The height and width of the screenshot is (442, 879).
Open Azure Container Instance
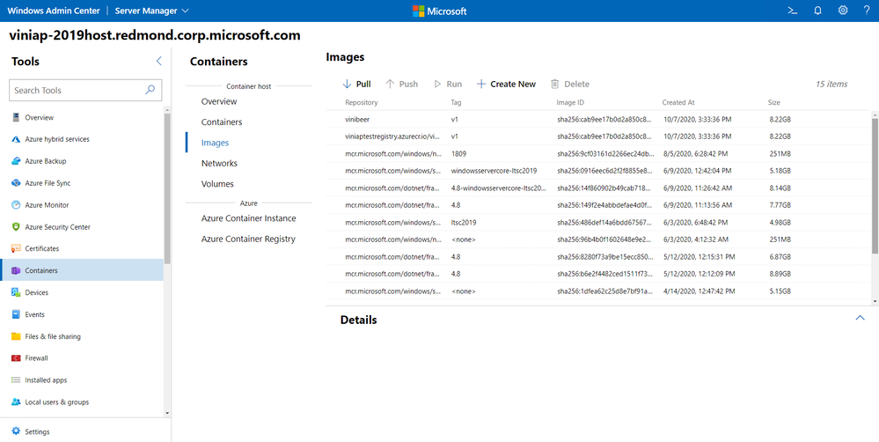(x=249, y=218)
